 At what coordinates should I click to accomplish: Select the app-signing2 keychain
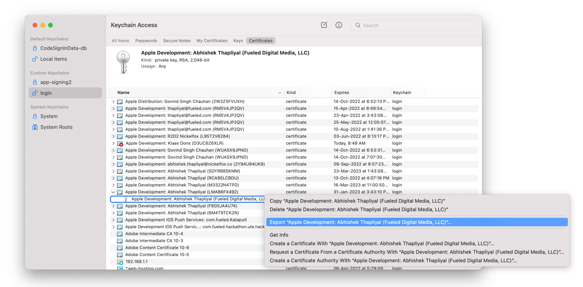point(65,82)
